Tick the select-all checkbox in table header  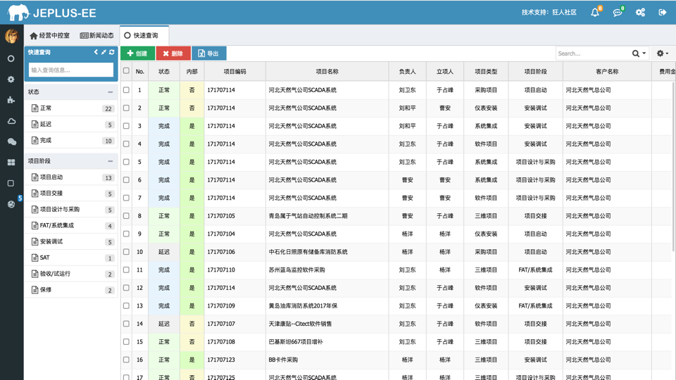pos(127,71)
